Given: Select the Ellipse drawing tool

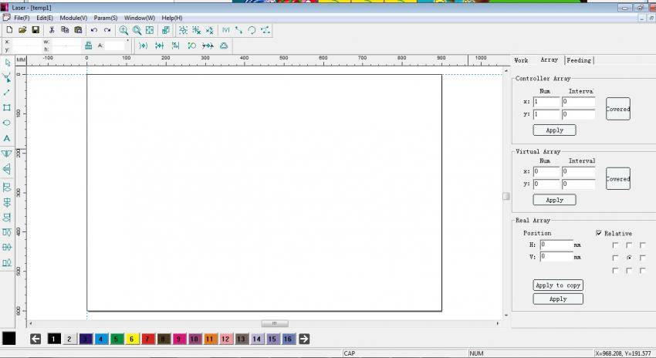Looking at the screenshot, I should 7,123.
